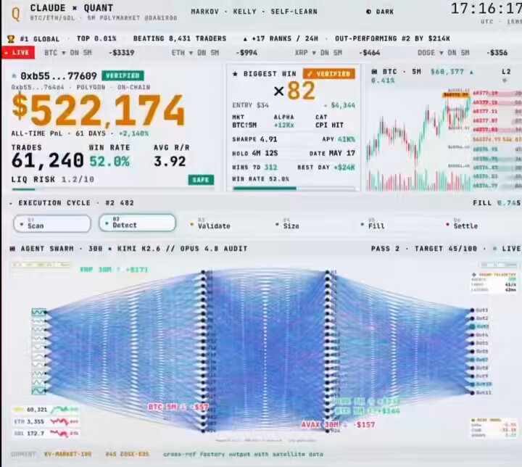Open the XRP DN 5M dropdown
The image size is (522, 467).
tap(318, 53)
